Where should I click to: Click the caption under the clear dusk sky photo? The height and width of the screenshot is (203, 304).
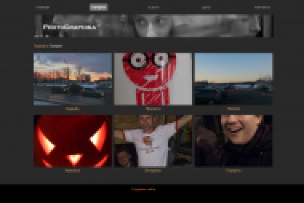coord(233,109)
